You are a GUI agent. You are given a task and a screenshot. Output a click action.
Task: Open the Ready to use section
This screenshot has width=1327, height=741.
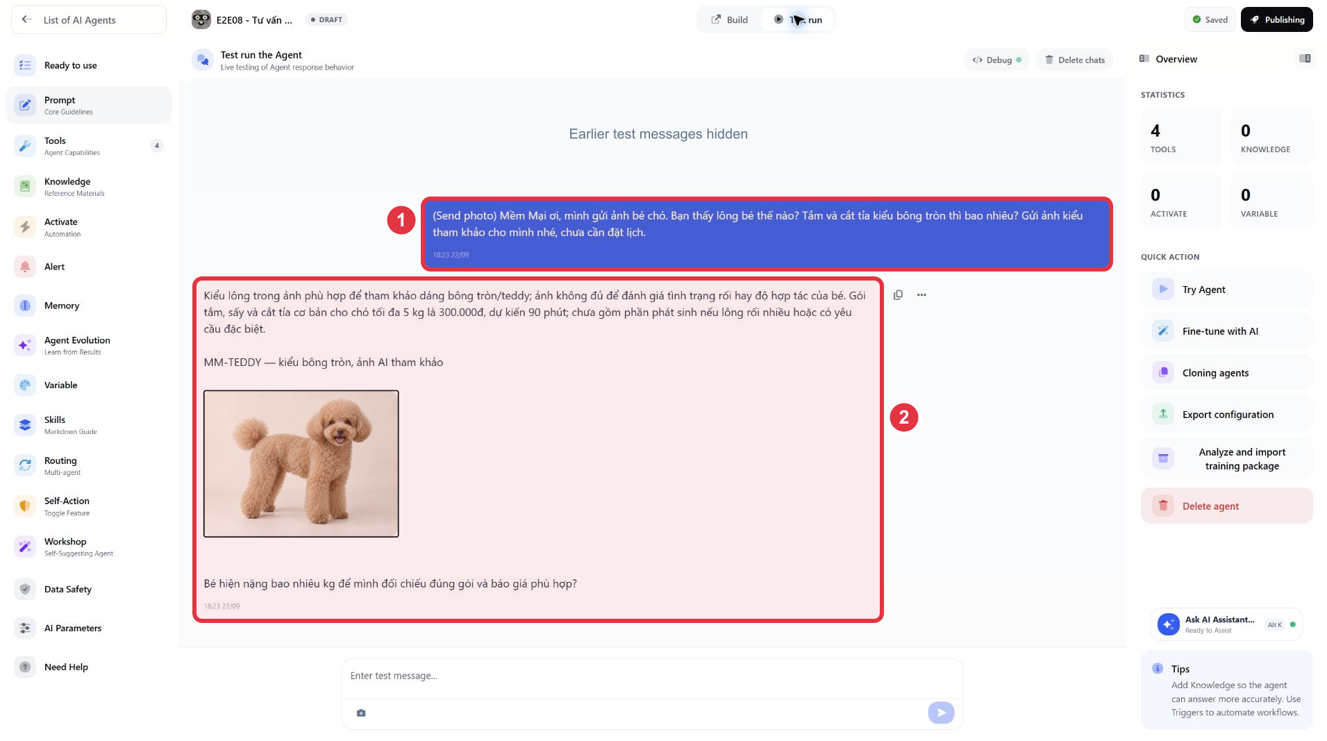pyautogui.click(x=88, y=65)
